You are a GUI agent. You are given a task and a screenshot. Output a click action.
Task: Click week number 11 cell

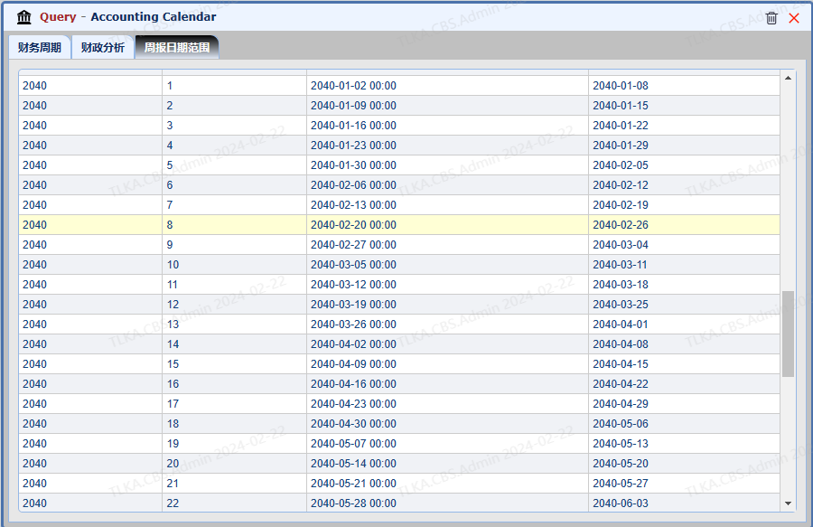tap(234, 284)
